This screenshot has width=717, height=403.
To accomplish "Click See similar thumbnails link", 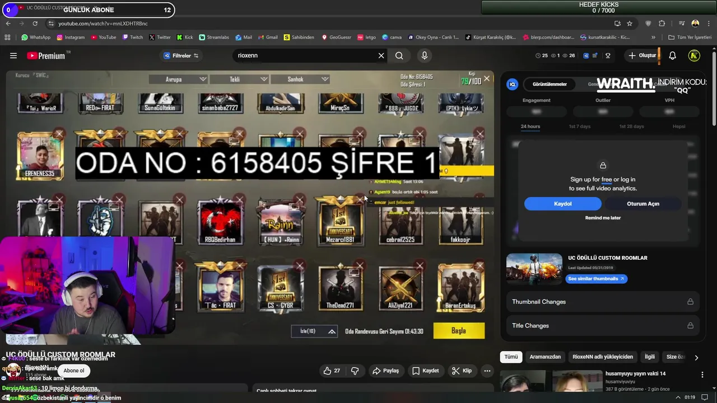I will (596, 278).
